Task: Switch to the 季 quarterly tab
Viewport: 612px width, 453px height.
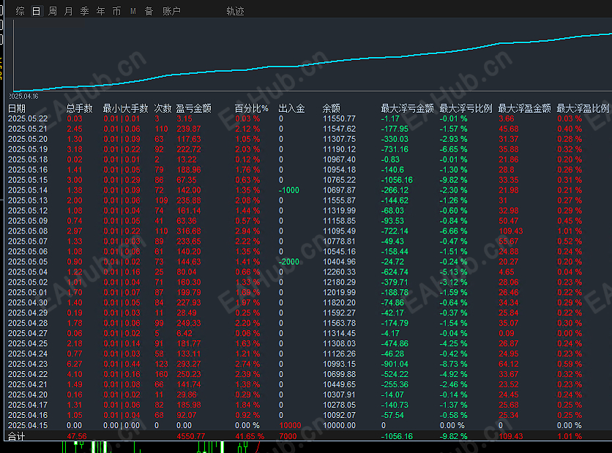Action: click(x=84, y=11)
